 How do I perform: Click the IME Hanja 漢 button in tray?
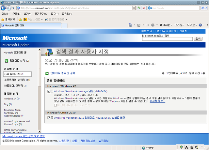[x=191, y=147]
